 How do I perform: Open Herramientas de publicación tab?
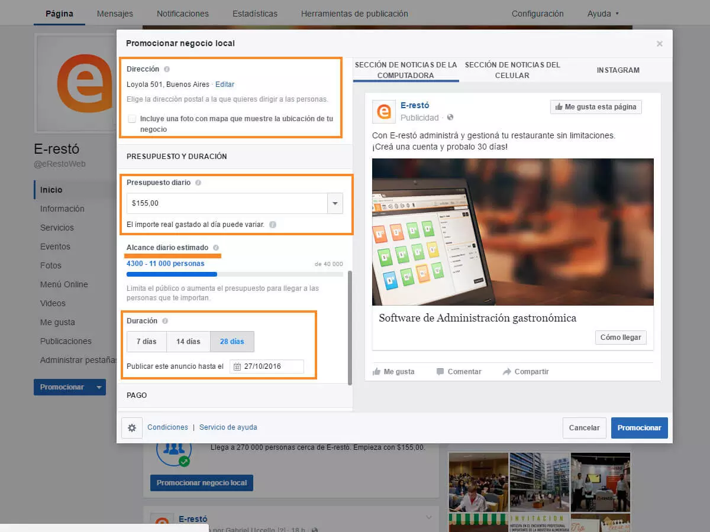point(354,14)
